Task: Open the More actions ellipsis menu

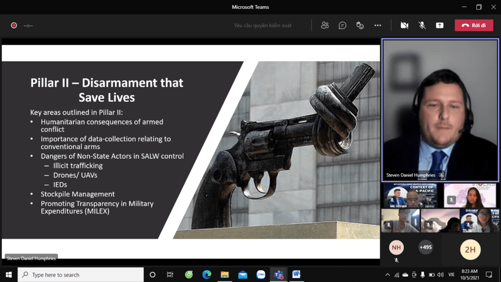Action: pyautogui.click(x=378, y=25)
